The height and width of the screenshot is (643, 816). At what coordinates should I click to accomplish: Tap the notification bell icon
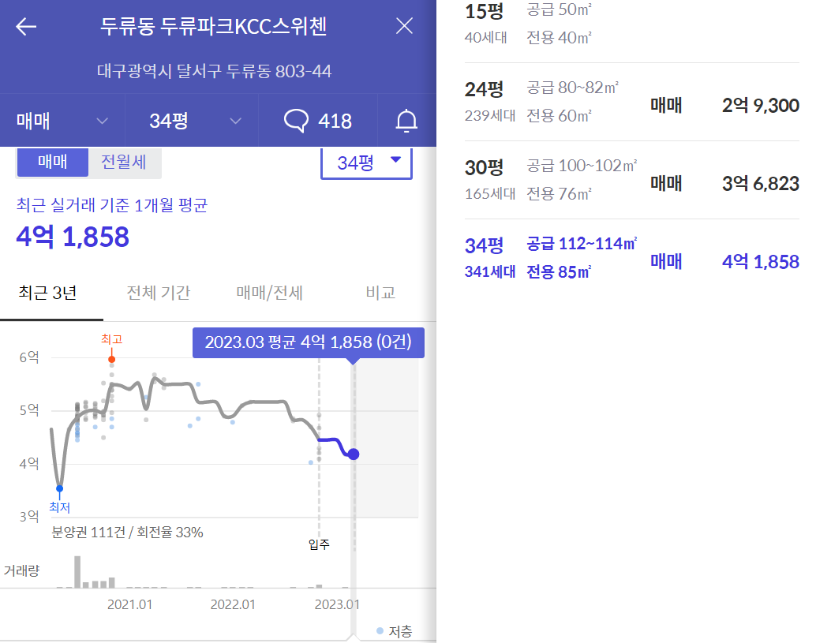406,121
